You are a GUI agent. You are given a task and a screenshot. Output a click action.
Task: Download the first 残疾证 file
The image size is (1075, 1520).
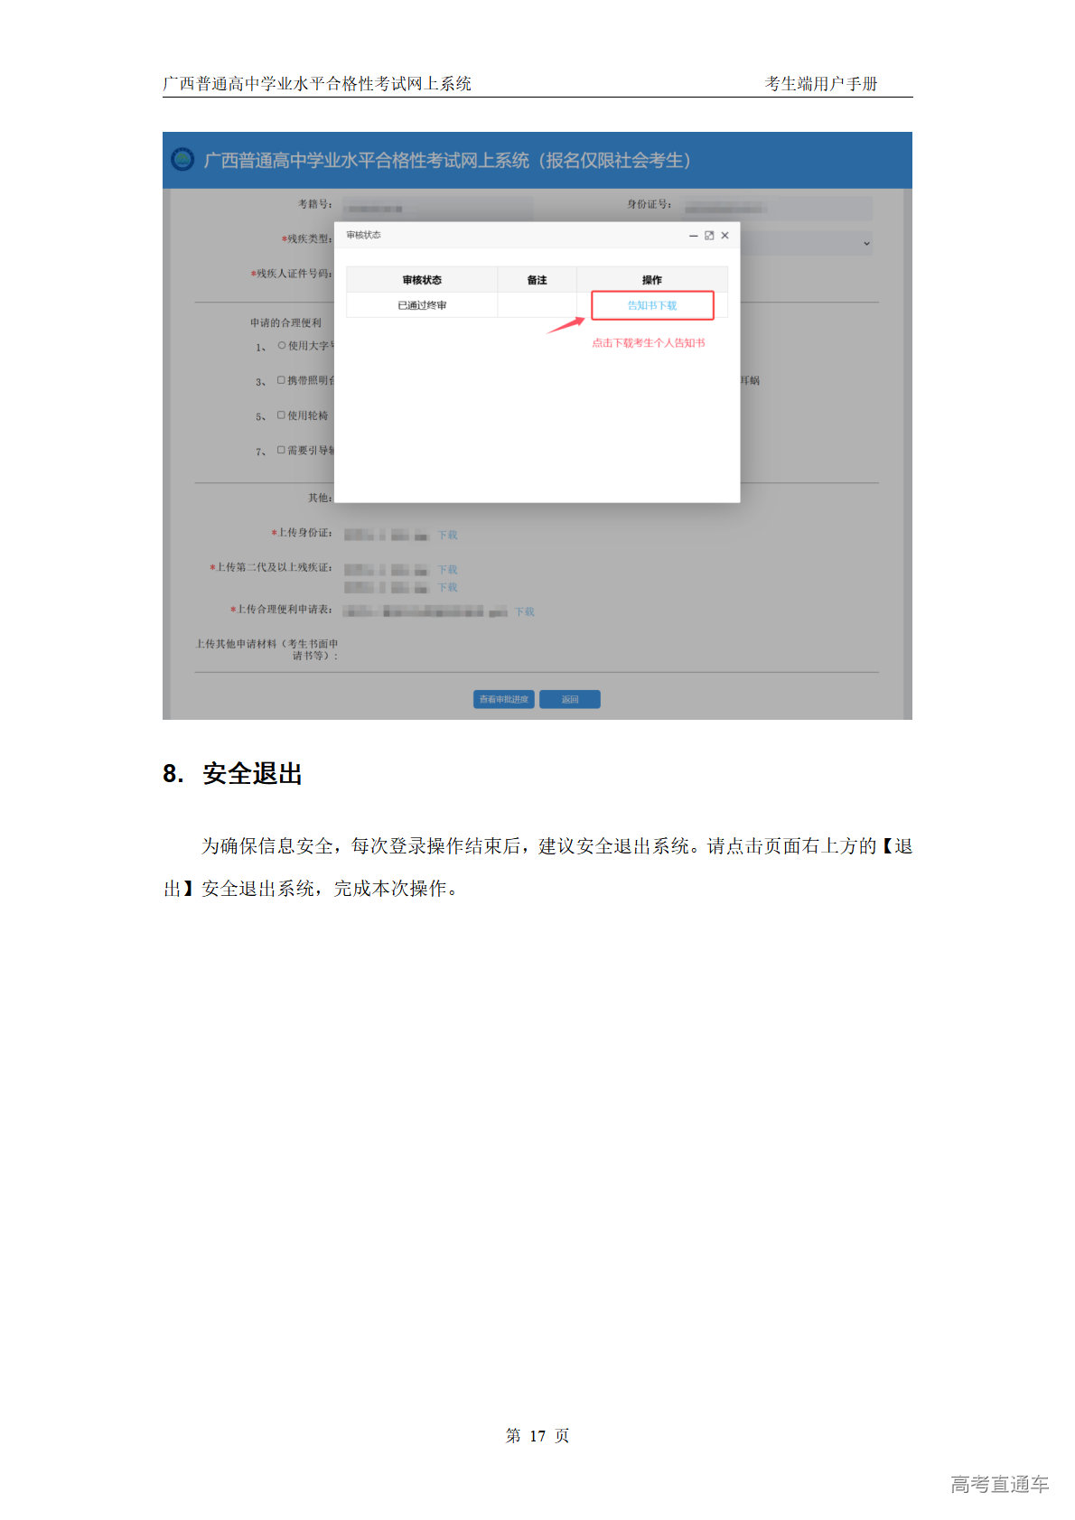447,570
